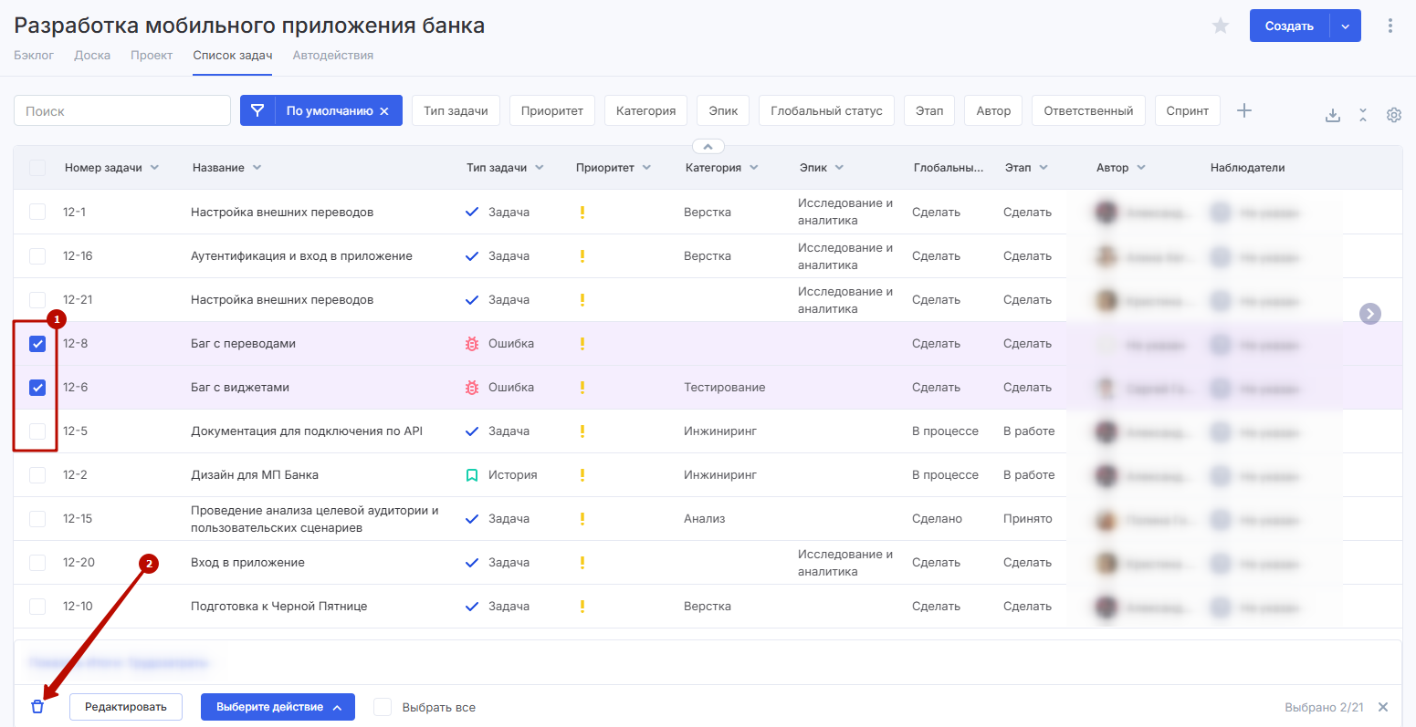This screenshot has height=727, width=1416.
Task: Uncheck task 12-8 checkbox
Action: tap(37, 344)
